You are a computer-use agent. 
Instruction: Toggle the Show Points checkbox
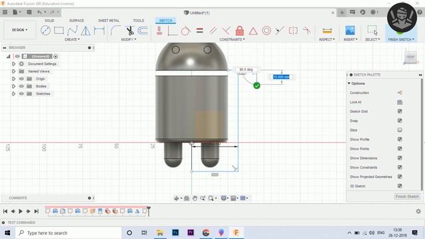click(x=400, y=149)
